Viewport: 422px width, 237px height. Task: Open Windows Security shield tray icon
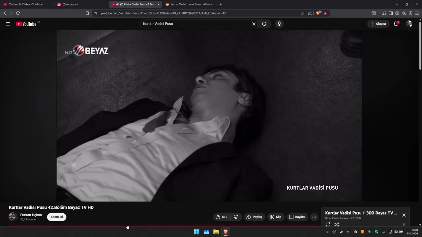click(377, 232)
